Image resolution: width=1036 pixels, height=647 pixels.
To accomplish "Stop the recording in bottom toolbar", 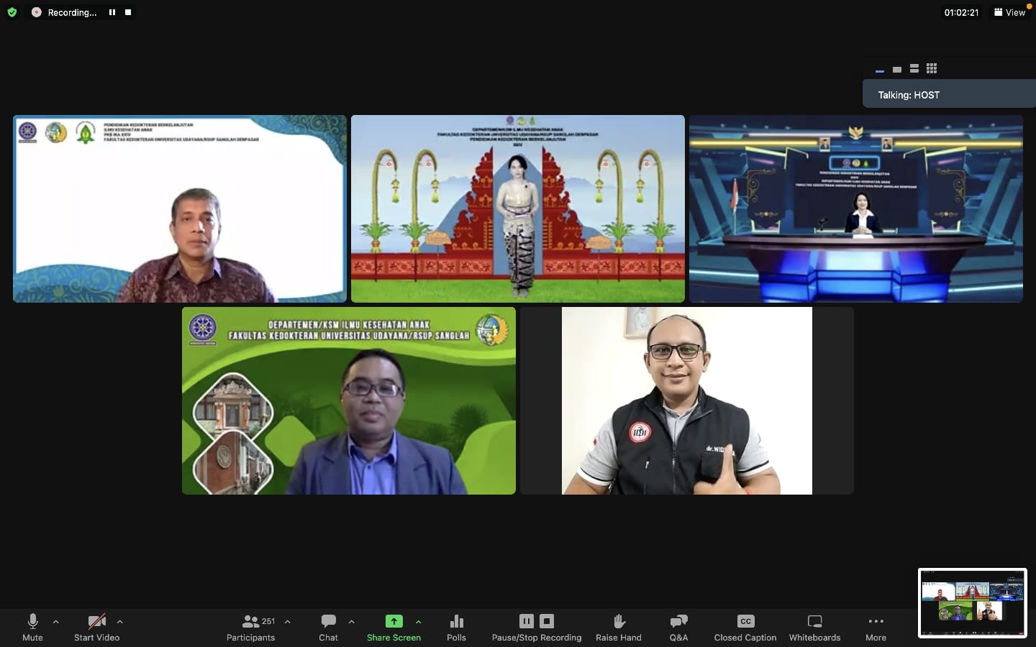I will pyautogui.click(x=547, y=621).
